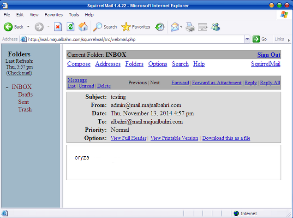Image resolution: width=293 pixels, height=218 pixels.
Task: Open the Trash folder
Action: pyautogui.click(x=25, y=109)
